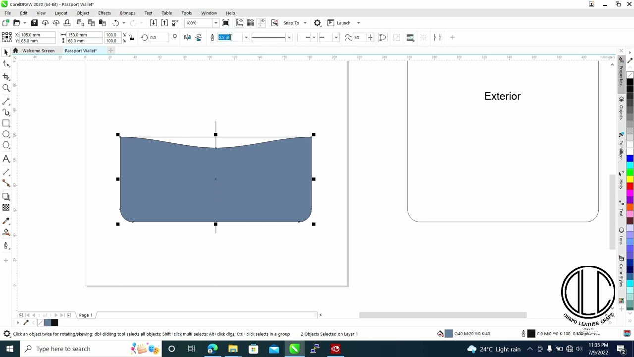This screenshot has height=357, width=634.
Task: Click the Windows Start button
Action: 9,349
